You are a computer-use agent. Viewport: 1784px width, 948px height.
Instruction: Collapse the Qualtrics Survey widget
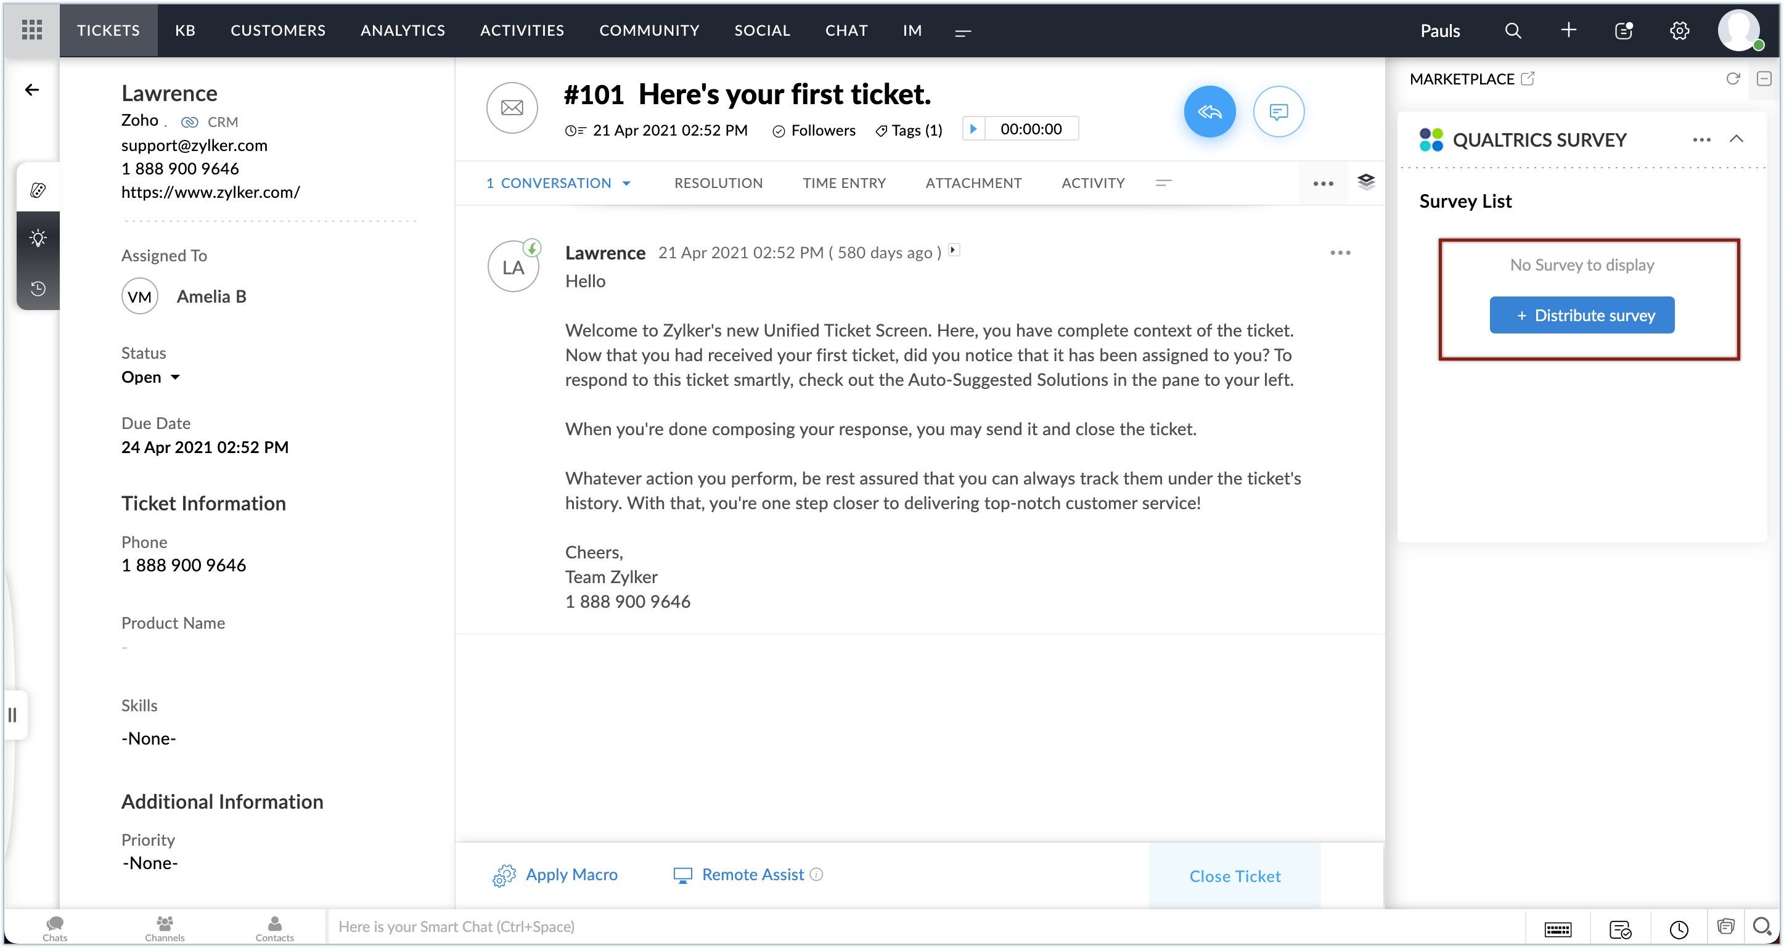tap(1736, 139)
